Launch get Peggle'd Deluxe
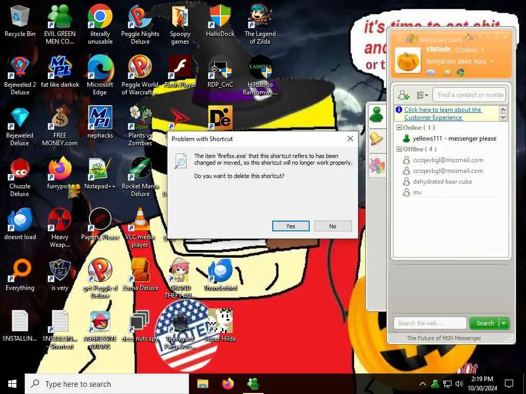Screen dimensions: 526x394 100,279
